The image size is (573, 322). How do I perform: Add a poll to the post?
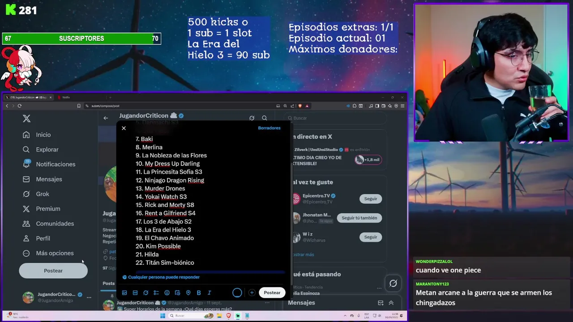click(x=156, y=293)
